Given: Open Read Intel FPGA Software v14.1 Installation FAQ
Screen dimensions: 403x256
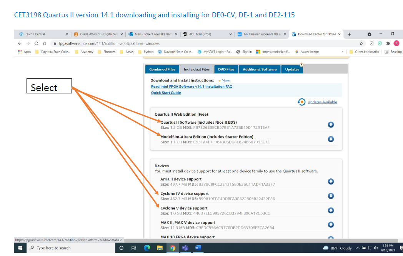Looking at the screenshot, I should [x=192, y=86].
